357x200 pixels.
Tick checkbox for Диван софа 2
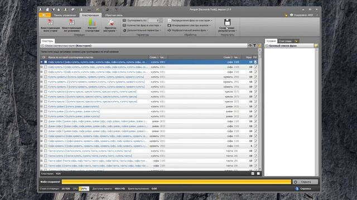pyautogui.click(x=46, y=126)
